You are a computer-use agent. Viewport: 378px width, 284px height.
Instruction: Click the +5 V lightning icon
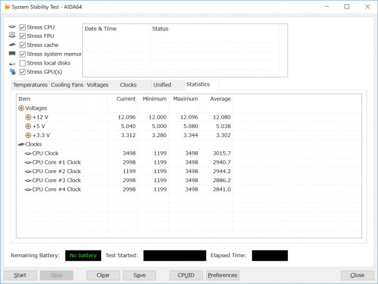[x=28, y=126]
